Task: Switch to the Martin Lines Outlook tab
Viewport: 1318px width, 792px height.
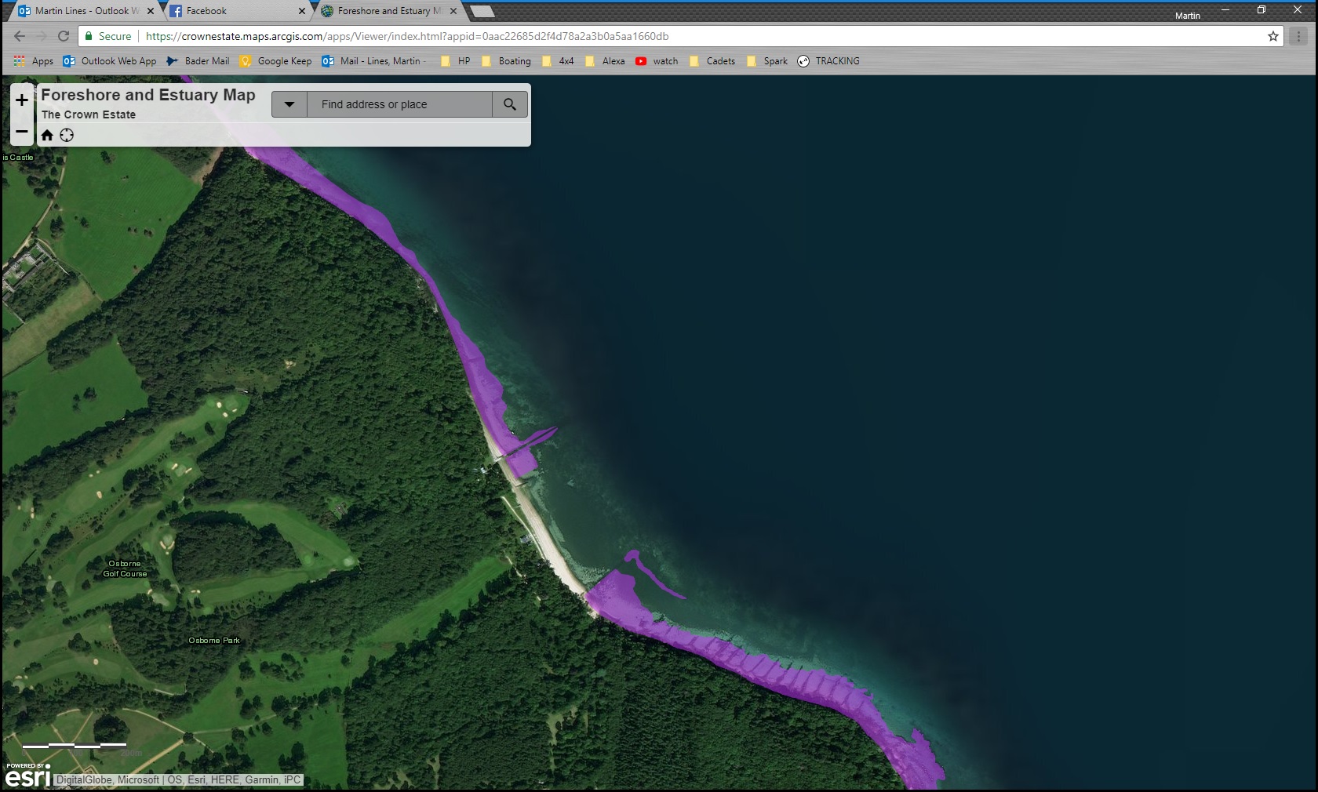Action: click(82, 11)
